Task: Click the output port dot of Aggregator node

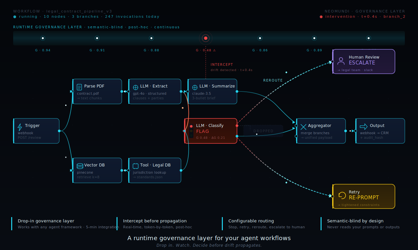Action: pos(346,131)
